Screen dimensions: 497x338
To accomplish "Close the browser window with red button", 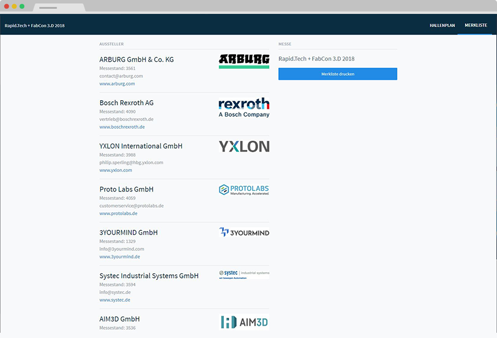I will pyautogui.click(x=6, y=6).
